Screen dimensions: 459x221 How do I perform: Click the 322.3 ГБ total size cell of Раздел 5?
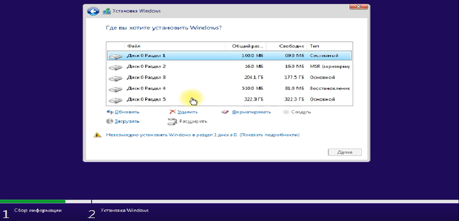[x=253, y=100]
